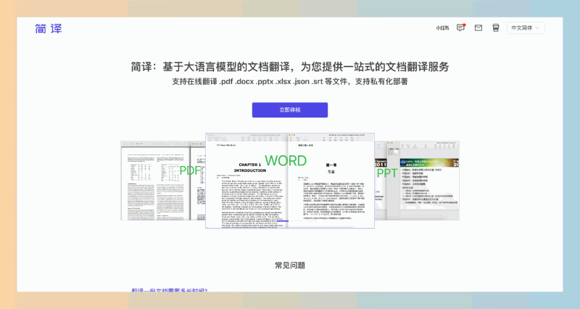Click the 常见问题 heading

(290, 265)
